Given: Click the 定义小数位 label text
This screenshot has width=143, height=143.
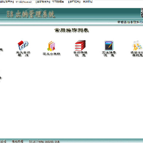Looking at the screenshot, I should tap(52, 54).
